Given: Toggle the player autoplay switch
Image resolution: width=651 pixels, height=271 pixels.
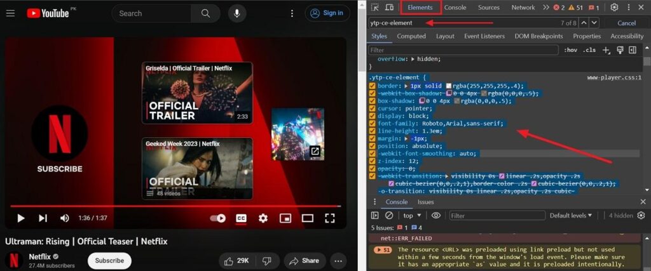Looking at the screenshot, I should 218,218.
